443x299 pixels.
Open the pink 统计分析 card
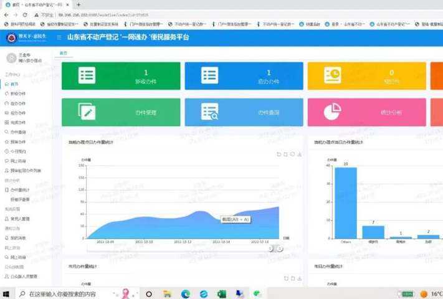click(367, 112)
